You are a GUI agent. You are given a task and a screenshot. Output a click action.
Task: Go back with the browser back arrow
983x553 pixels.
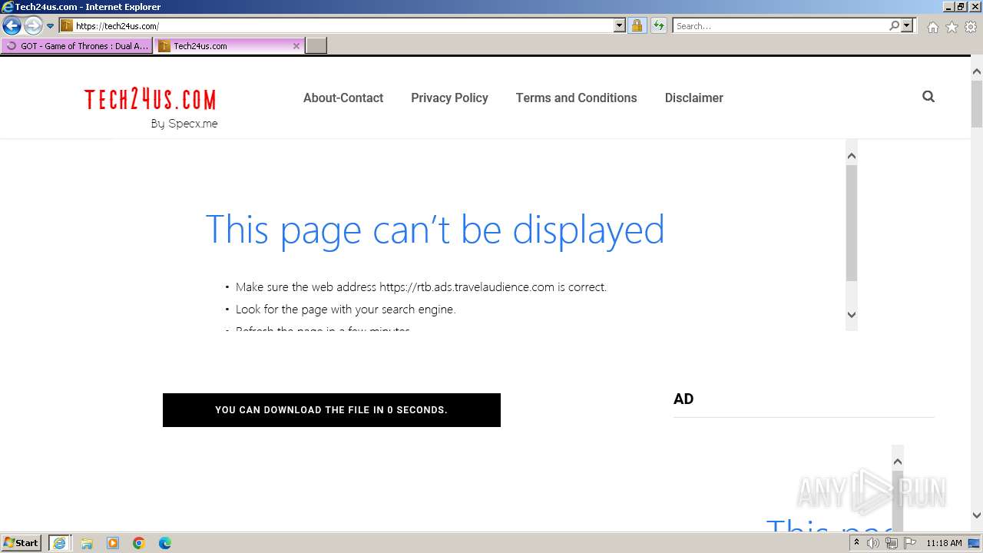[12, 25]
